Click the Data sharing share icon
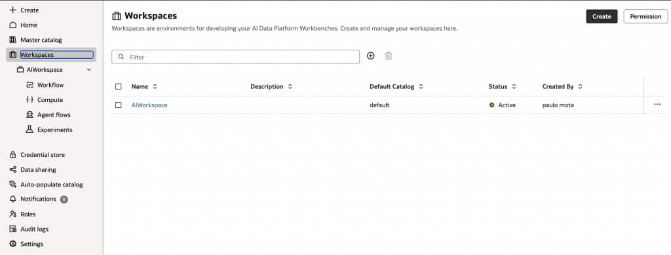 tap(13, 169)
